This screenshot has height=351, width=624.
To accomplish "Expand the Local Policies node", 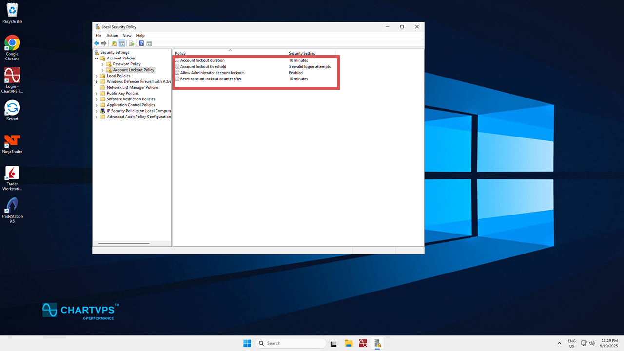I will click(x=97, y=76).
